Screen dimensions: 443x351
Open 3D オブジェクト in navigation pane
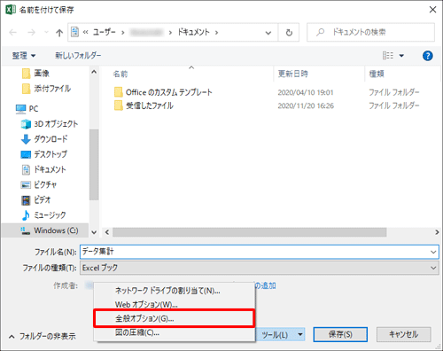pos(50,124)
